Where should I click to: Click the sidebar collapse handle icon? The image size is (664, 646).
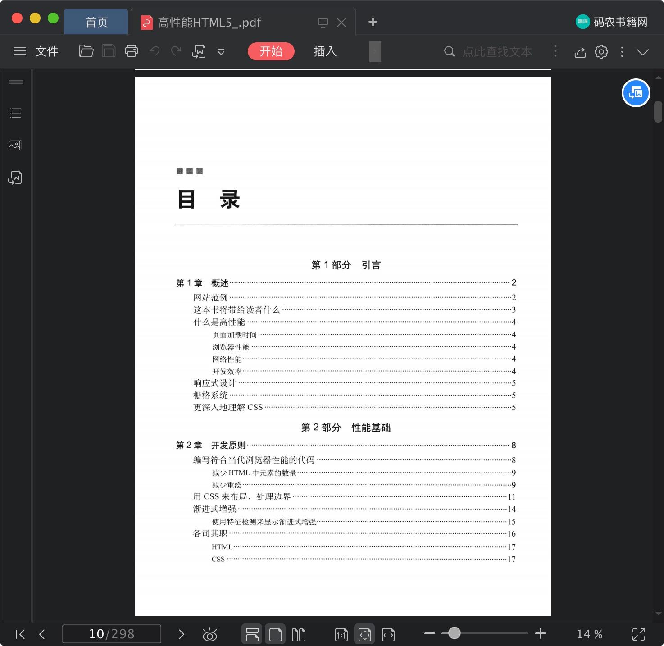(x=16, y=82)
